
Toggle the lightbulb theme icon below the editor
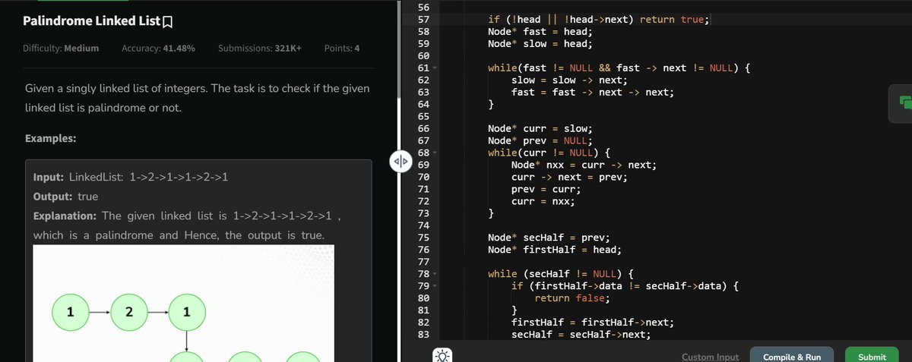coord(442,355)
